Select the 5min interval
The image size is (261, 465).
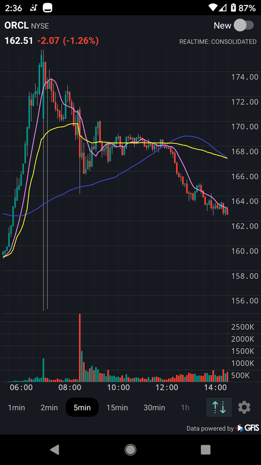[x=82, y=408]
